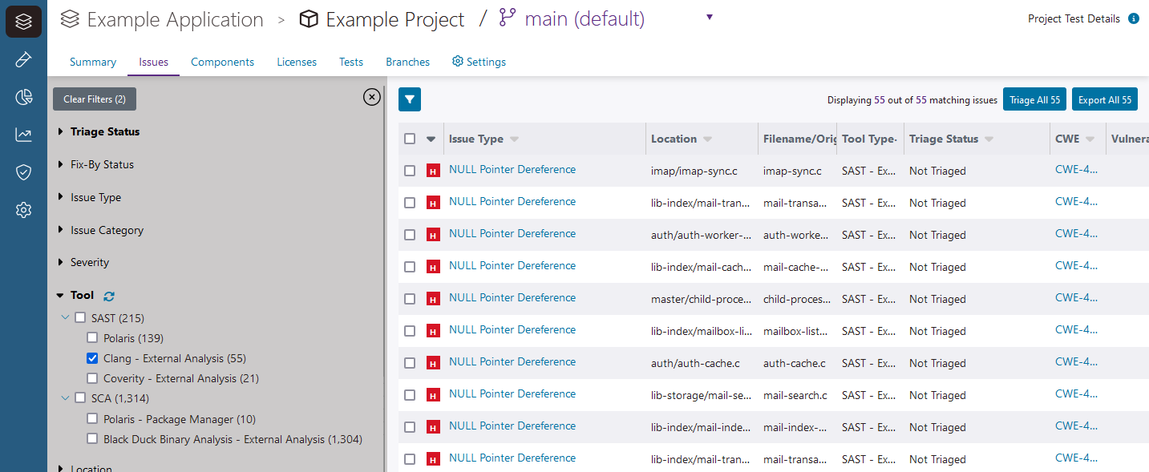
Task: Check the select-all checkbox in table header
Action: click(410, 138)
